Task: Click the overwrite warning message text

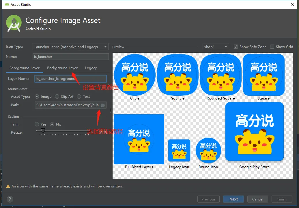Action: [67, 186]
